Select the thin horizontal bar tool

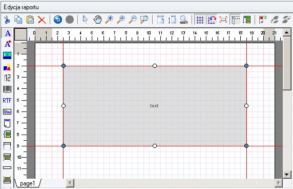pyautogui.click(x=7, y=167)
